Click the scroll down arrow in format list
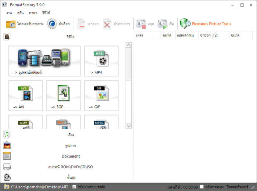Viewport: 257px width, 191px height. 128,126
